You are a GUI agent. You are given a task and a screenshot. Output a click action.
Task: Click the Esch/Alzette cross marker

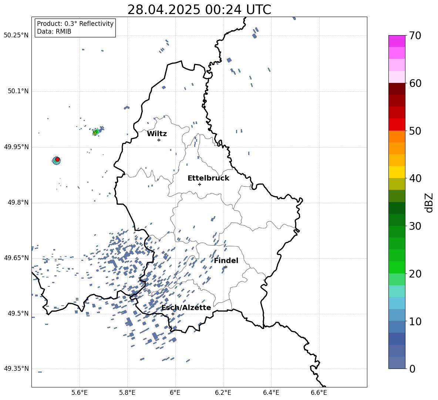tap(173, 314)
